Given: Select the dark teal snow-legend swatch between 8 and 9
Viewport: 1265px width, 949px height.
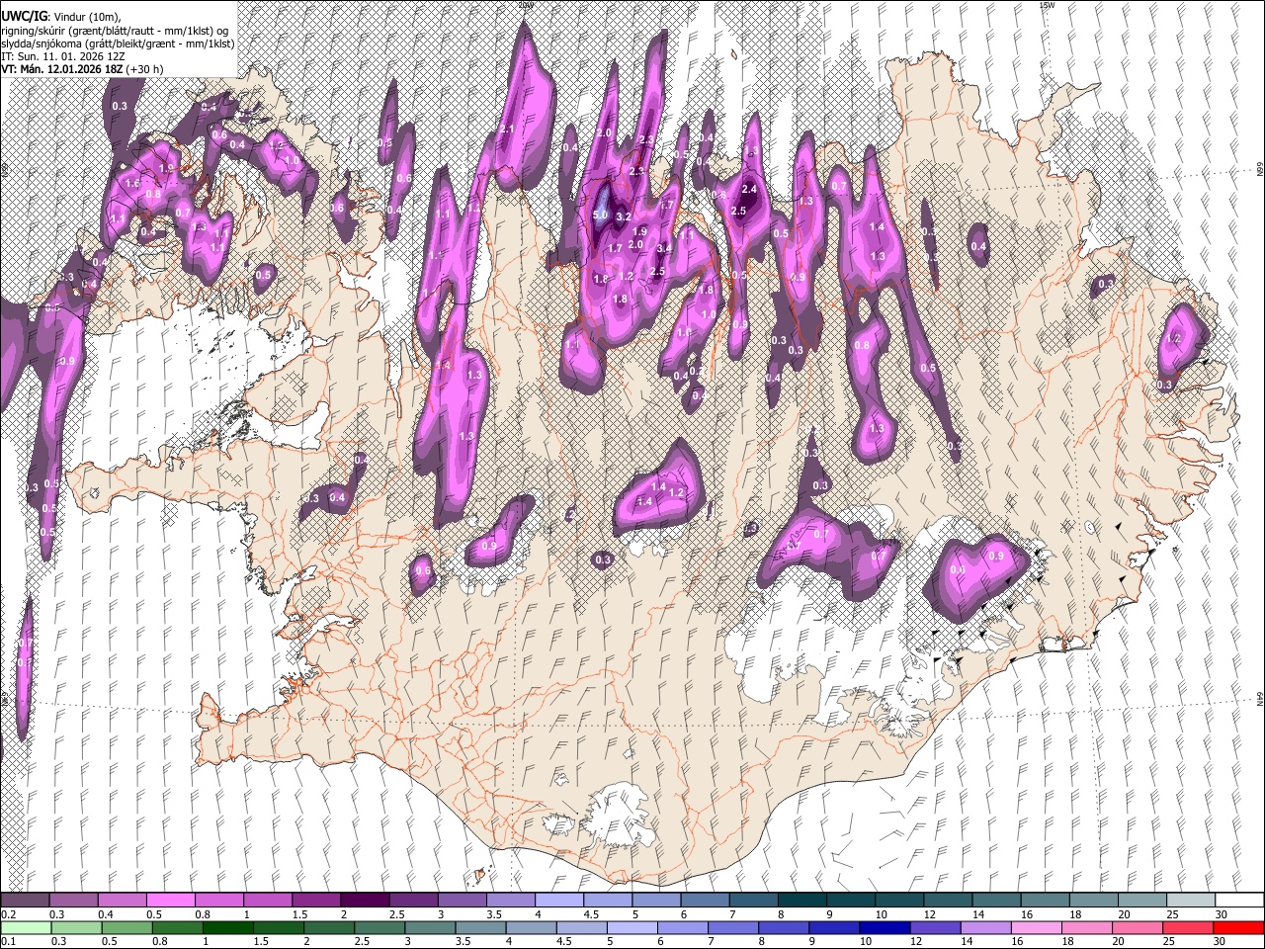Looking at the screenshot, I should tap(802, 901).
